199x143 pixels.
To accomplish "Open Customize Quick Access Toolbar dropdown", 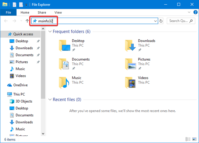I will point(26,5).
